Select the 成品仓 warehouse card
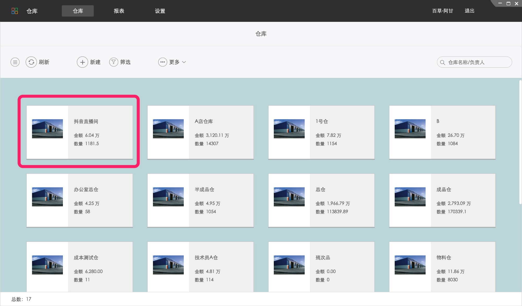The width and height of the screenshot is (522, 306). [x=442, y=200]
